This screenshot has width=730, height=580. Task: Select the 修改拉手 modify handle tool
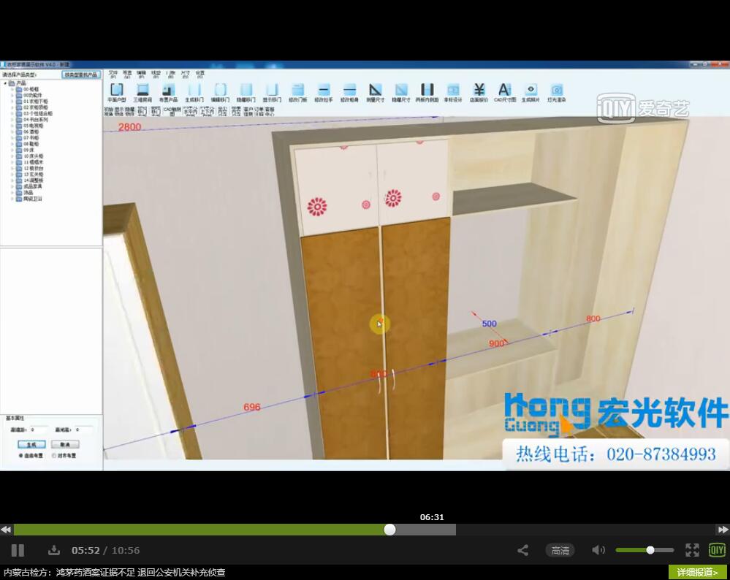(x=324, y=92)
